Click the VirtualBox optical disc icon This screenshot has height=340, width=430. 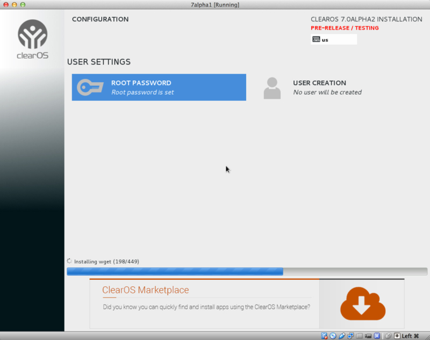click(x=333, y=336)
